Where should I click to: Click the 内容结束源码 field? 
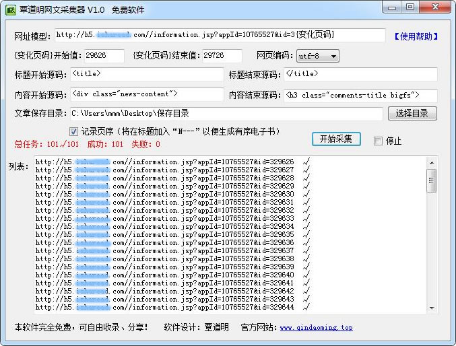(360, 95)
